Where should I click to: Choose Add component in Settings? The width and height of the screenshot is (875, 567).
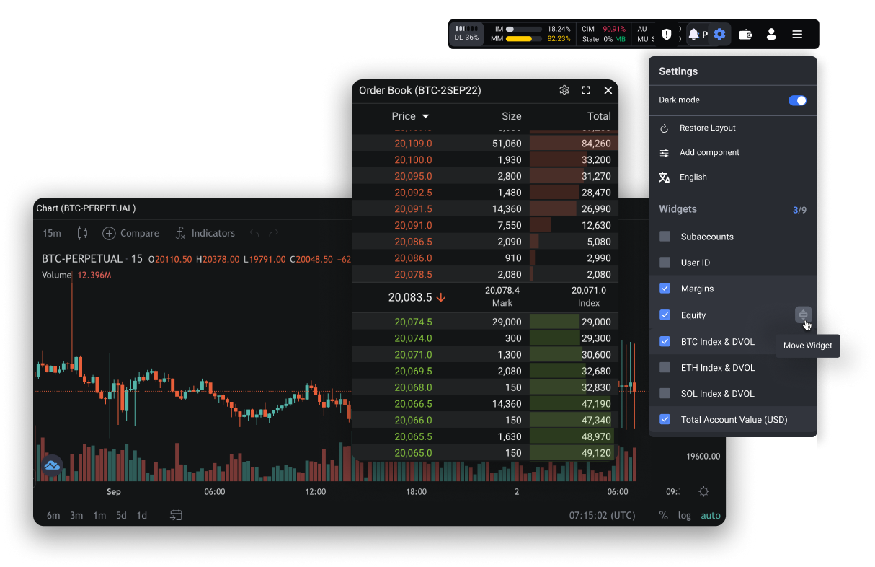point(709,152)
